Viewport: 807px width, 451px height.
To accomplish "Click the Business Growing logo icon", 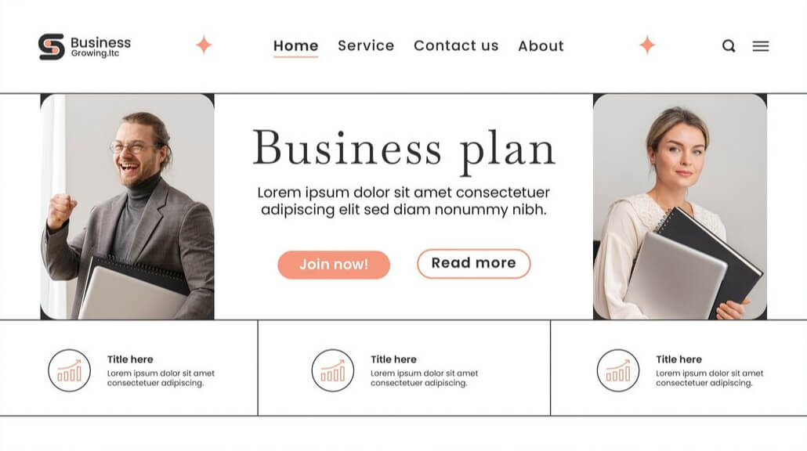I will [x=52, y=47].
